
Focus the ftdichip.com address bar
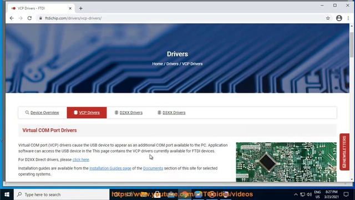click(181, 18)
